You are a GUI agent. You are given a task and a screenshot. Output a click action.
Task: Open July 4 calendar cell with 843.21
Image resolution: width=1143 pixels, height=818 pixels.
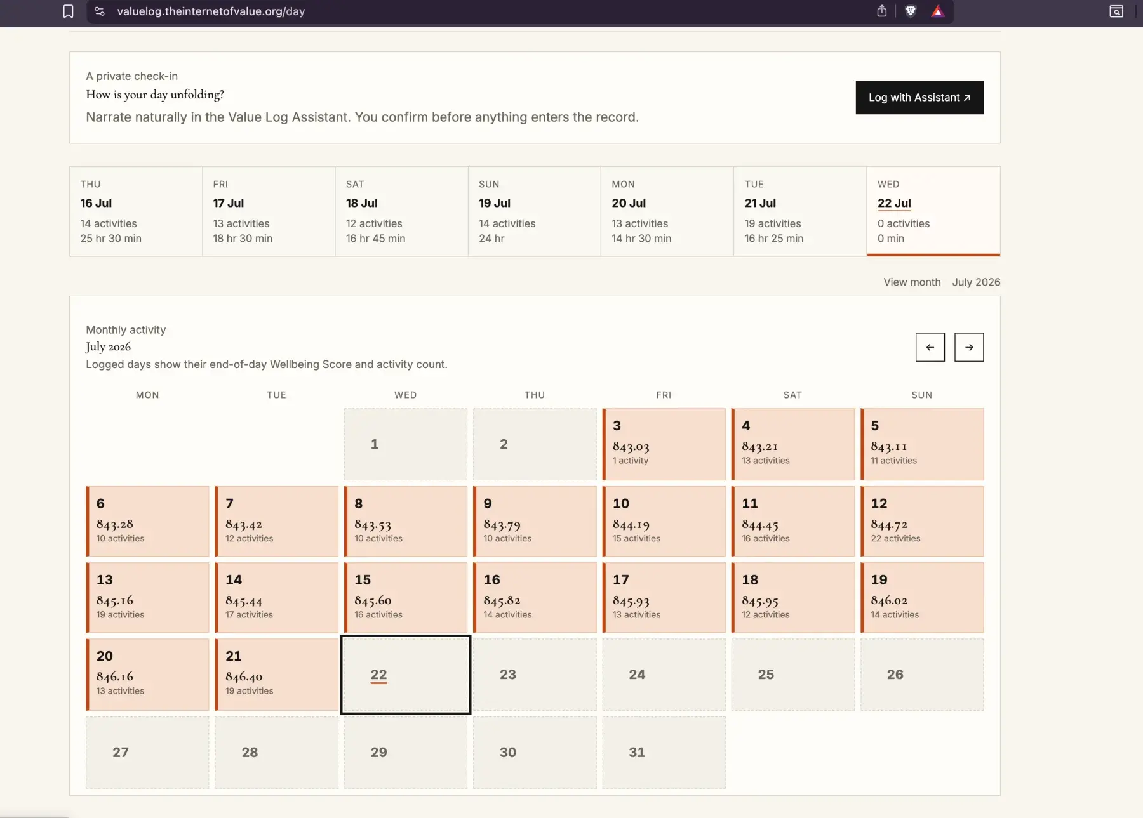[792, 444]
